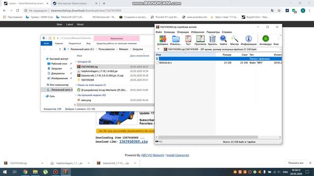314x176 pixels.
Task: Click Михаил in Explorer breadcrumb
Action: point(124,49)
